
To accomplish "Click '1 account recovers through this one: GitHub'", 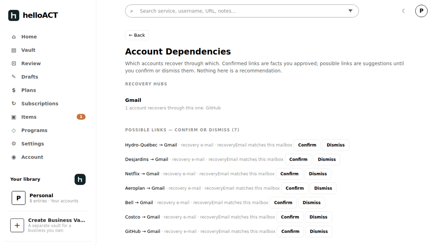I will pyautogui.click(x=173, y=108).
